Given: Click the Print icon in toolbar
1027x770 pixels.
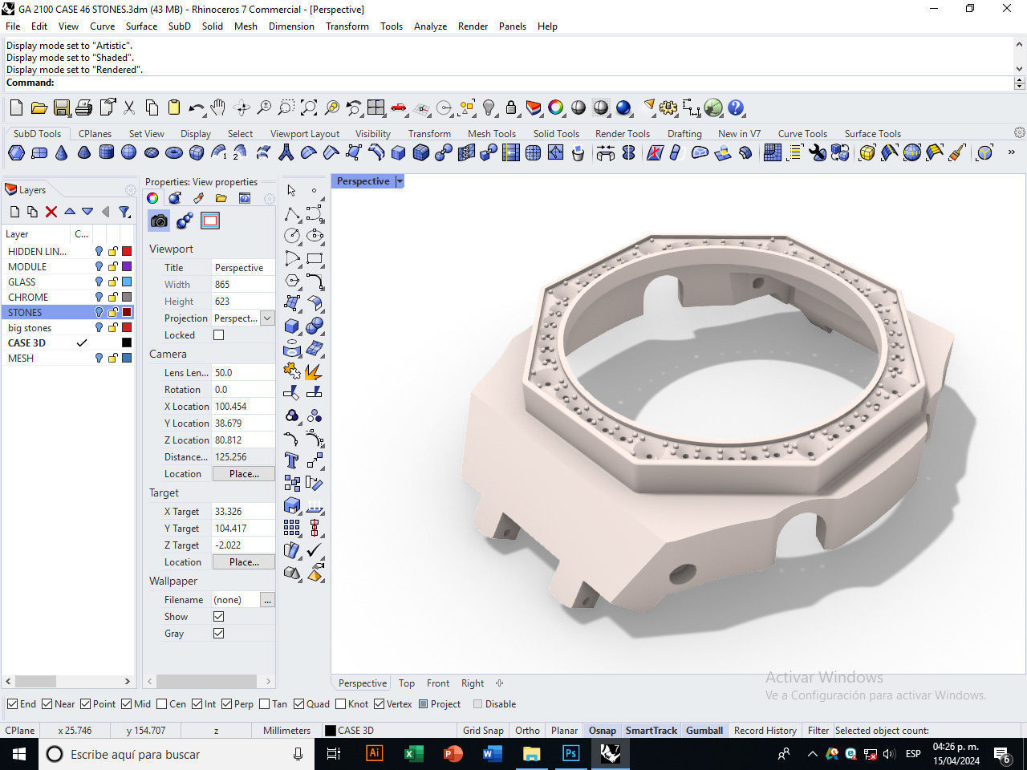Looking at the screenshot, I should point(83,107).
